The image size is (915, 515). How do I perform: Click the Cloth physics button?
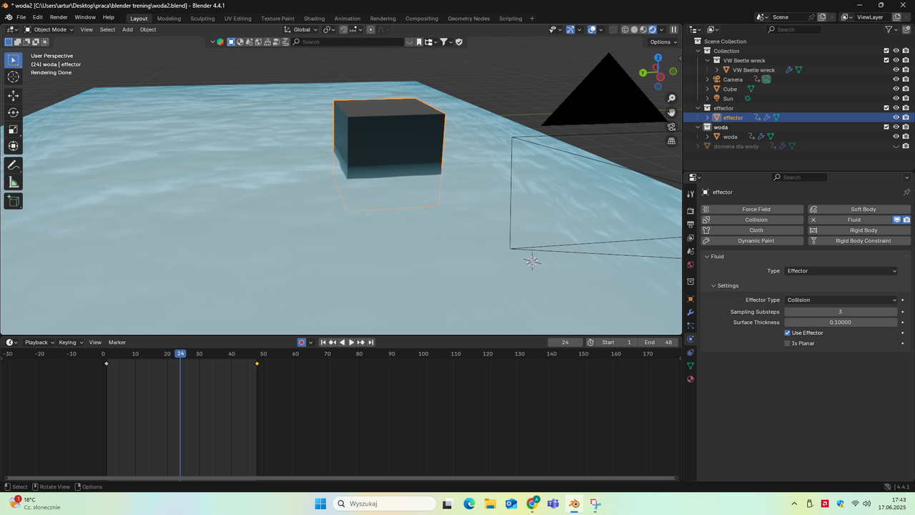[x=752, y=230]
